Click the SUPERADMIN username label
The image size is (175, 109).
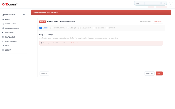[10, 15]
